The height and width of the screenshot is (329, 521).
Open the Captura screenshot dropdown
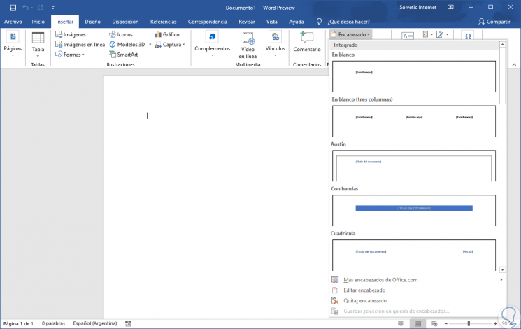tap(170, 45)
